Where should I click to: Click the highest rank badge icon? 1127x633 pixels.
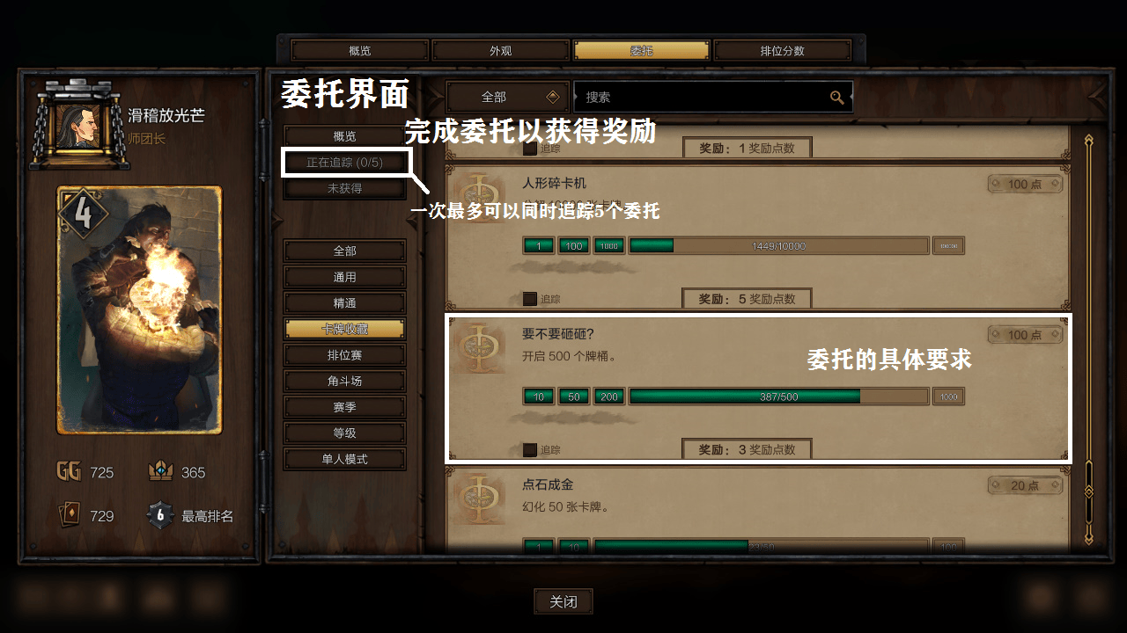pyautogui.click(x=160, y=515)
